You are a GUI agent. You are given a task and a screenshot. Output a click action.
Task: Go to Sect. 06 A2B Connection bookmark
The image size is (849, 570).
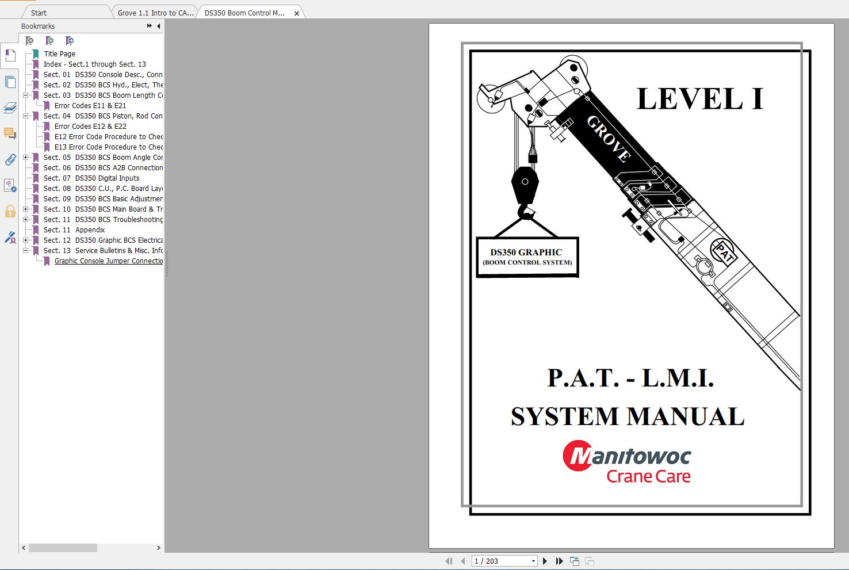pyautogui.click(x=103, y=168)
